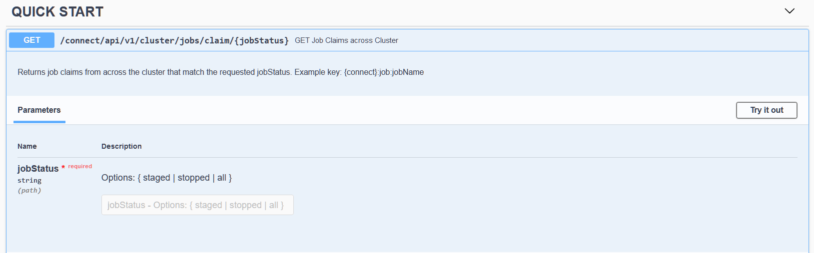Click the Description column header
This screenshot has width=814, height=253.
[x=121, y=146]
